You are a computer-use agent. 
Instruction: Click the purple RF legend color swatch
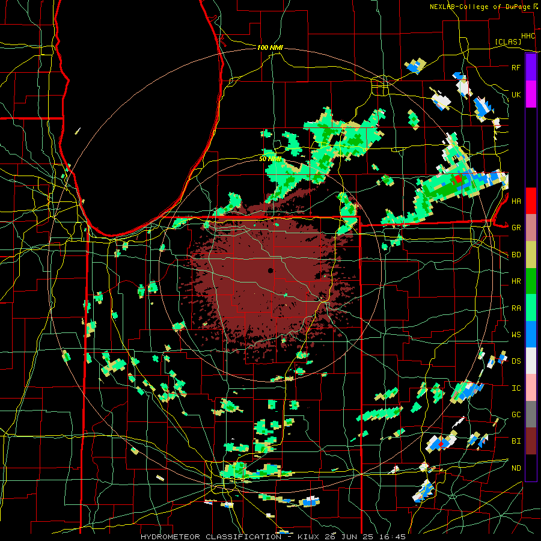(531, 67)
